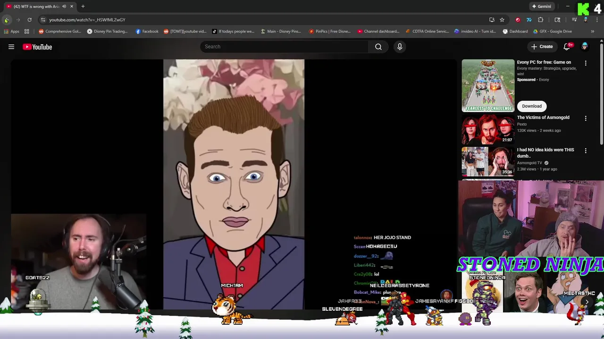
Task: Open a new browser tab
Action: tap(83, 6)
